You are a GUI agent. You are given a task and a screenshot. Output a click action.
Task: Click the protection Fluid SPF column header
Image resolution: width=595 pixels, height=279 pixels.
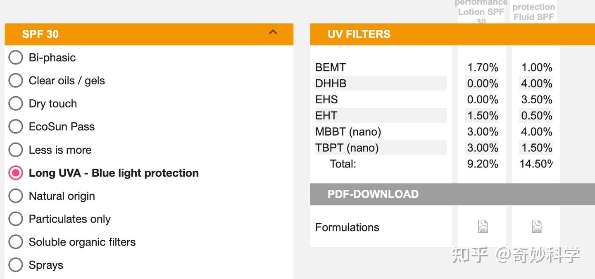(534, 10)
